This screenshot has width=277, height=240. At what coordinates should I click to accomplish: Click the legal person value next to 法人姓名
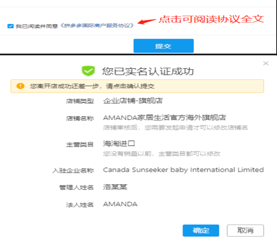[x=120, y=204]
